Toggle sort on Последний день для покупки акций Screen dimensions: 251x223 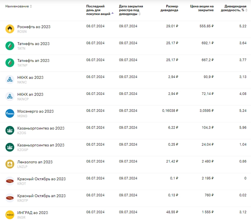(99, 10)
